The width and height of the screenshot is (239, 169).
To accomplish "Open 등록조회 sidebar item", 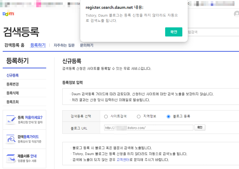I will coord(13,102).
